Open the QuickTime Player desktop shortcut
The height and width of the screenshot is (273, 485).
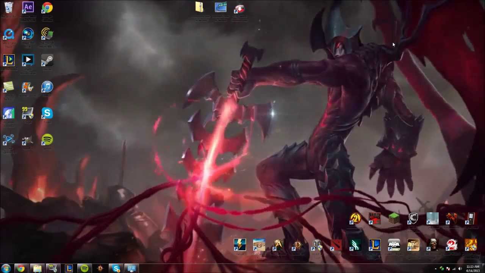click(8, 34)
